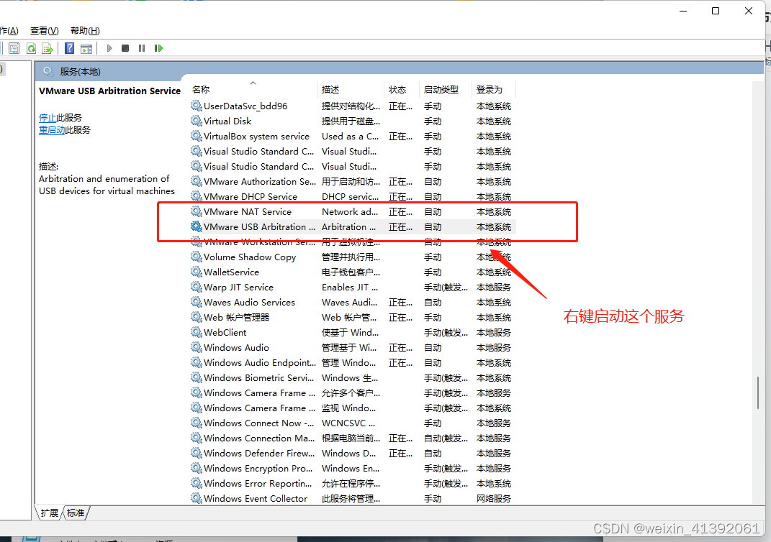This screenshot has height=542, width=771.
Task: Click the gear icon beside Windows Event Collector
Action: coord(197,498)
